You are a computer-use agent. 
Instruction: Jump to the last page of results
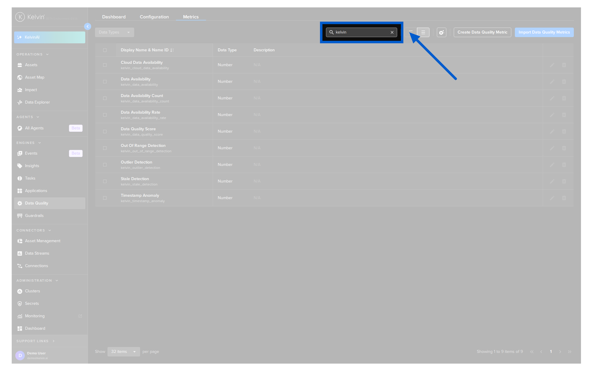570,352
